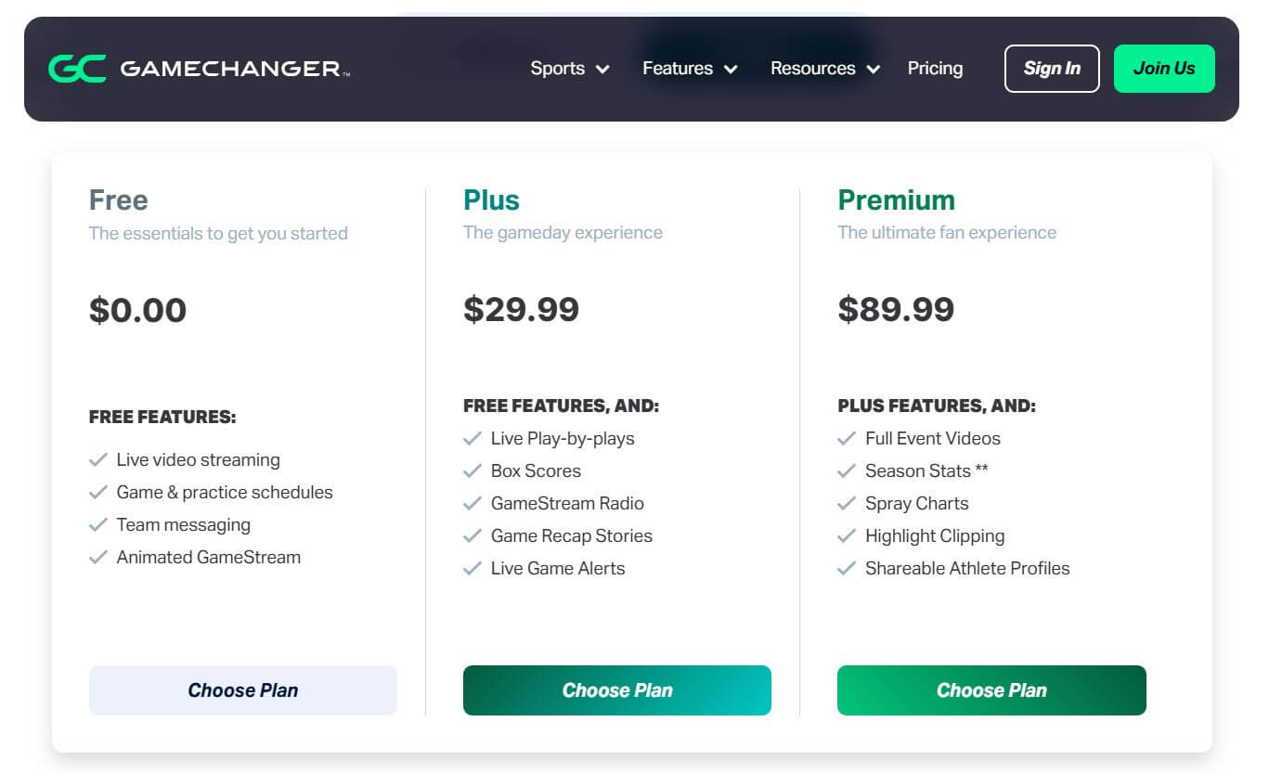The image size is (1282, 773).
Task: Click the Premium plan heading
Action: (x=896, y=199)
